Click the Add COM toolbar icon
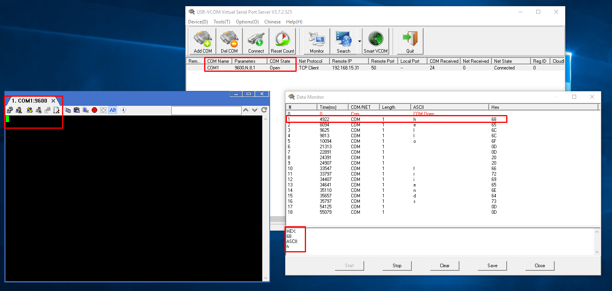 pyautogui.click(x=203, y=41)
